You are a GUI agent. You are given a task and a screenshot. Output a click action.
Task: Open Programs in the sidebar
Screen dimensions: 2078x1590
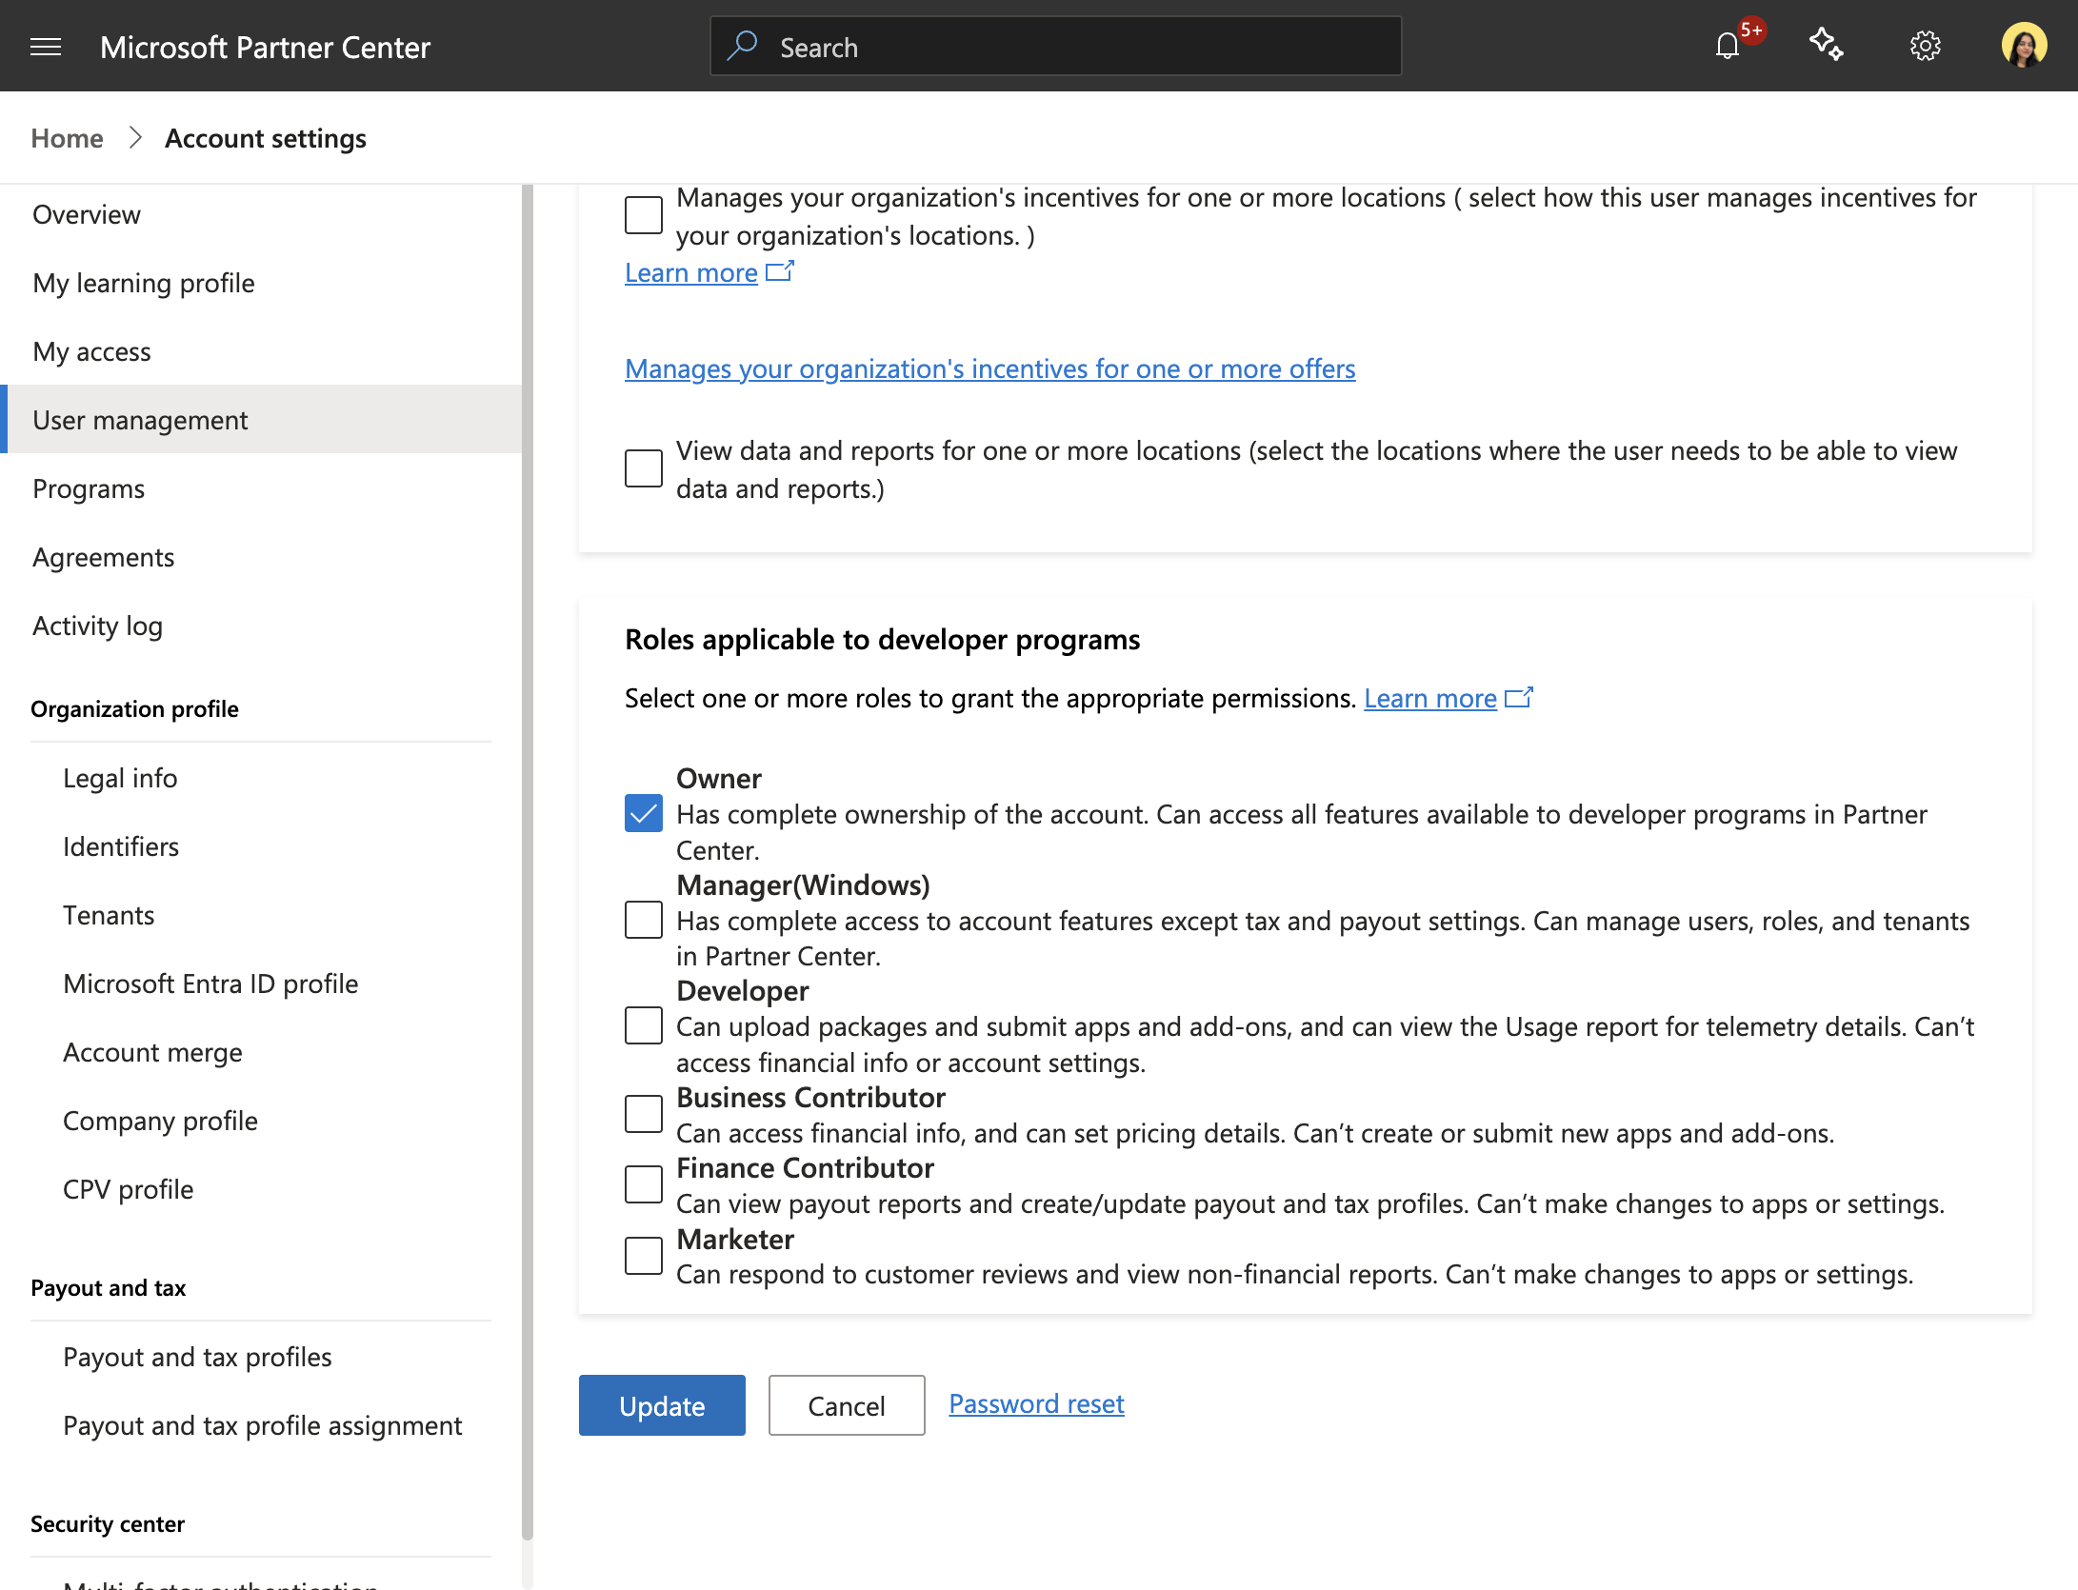(x=261, y=488)
